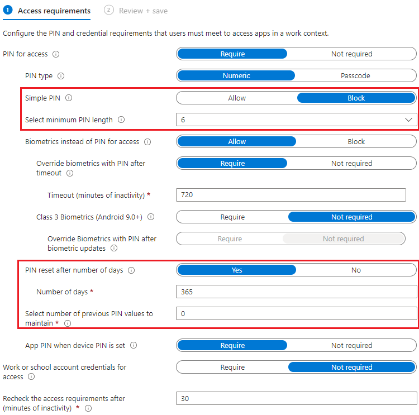The image size is (419, 415).
Task: Click info icon for App PIN when device PIN set
Action: click(134, 346)
